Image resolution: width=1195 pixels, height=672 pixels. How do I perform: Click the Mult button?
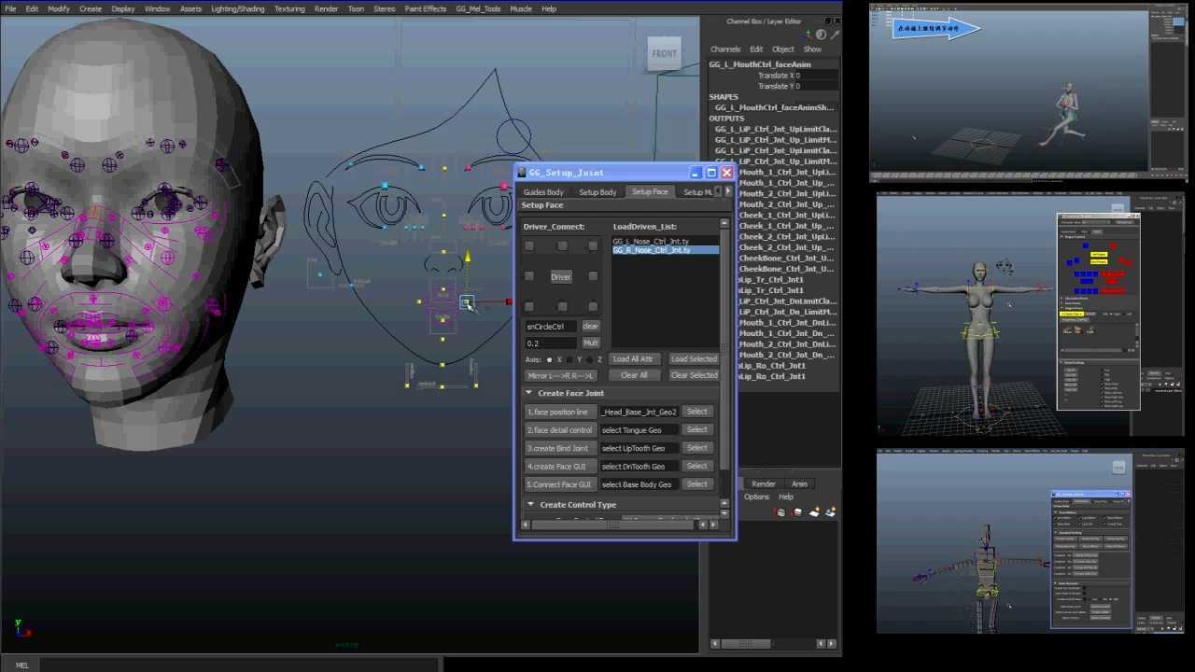coord(590,343)
